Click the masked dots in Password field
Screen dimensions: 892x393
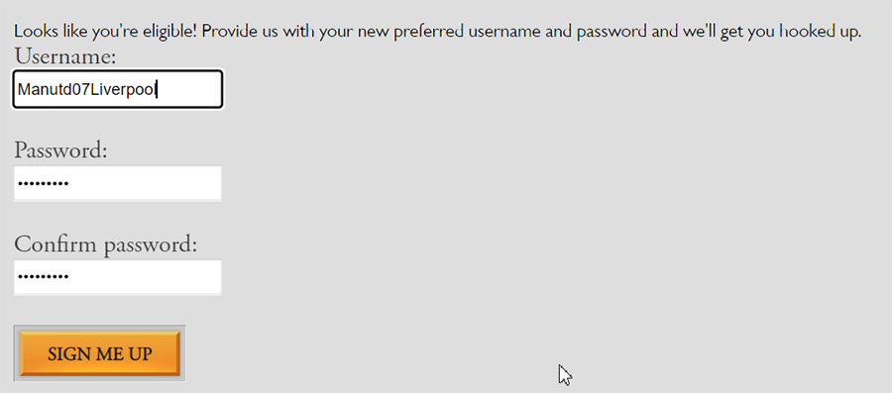click(44, 183)
